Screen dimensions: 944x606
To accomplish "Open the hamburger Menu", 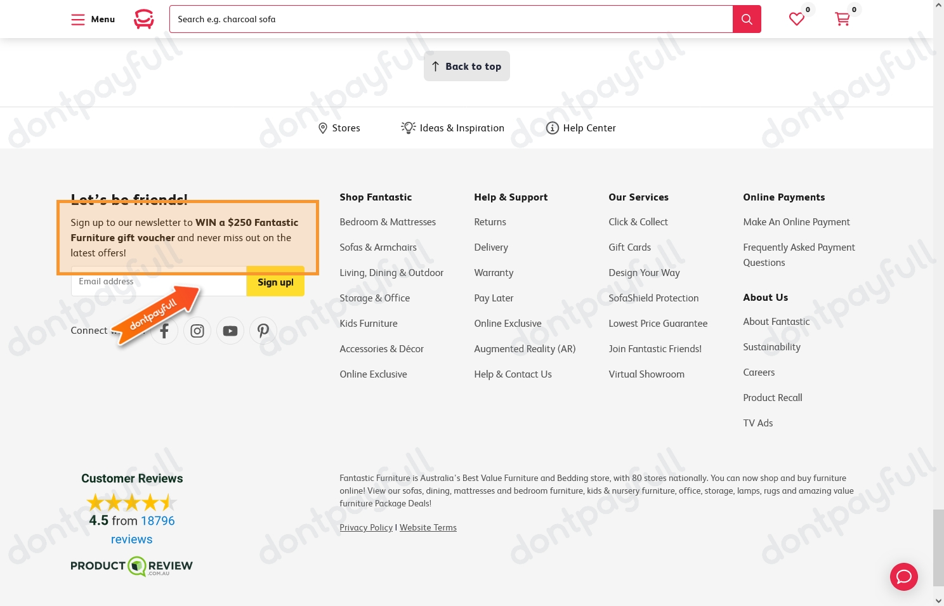I will pyautogui.click(x=78, y=19).
